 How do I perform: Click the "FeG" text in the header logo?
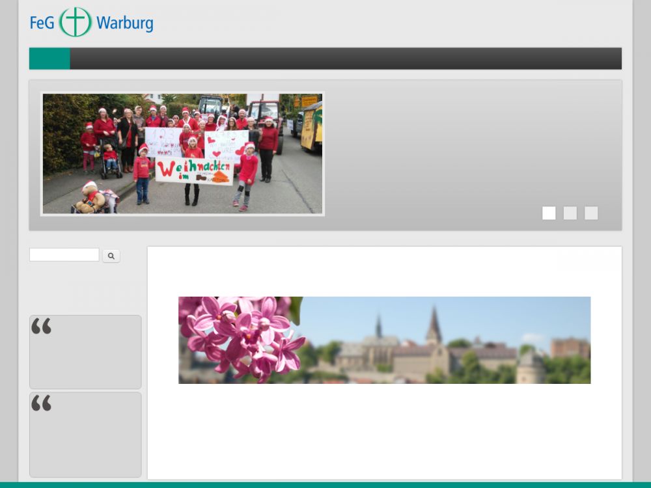[x=42, y=23]
